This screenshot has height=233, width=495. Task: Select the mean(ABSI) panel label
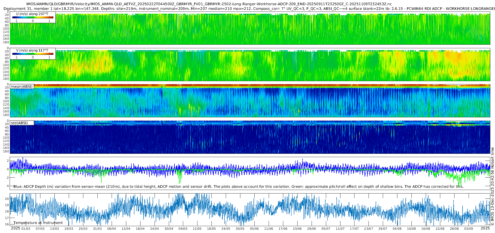(x=22, y=86)
